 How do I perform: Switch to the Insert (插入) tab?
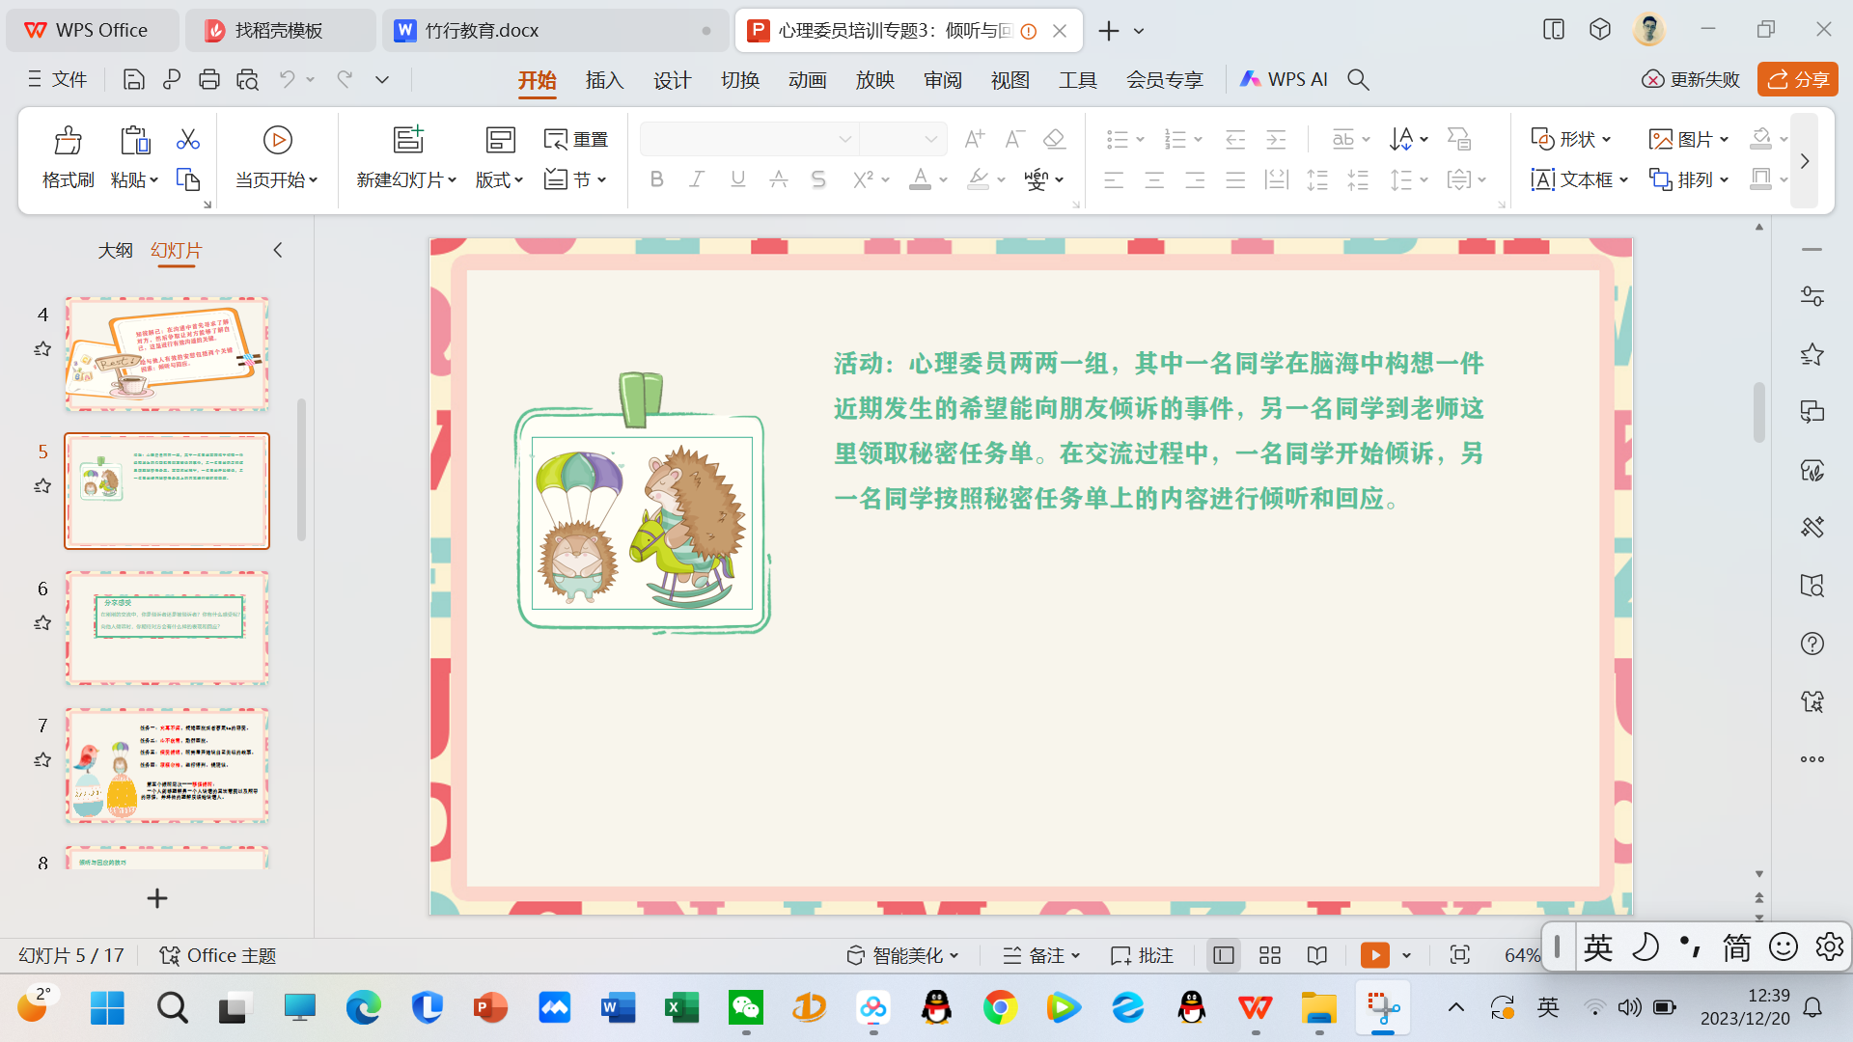pyautogui.click(x=604, y=80)
